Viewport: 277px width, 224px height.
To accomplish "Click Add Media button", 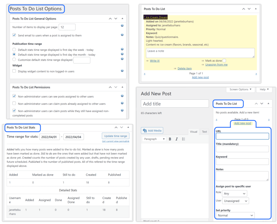I will coord(152,131).
